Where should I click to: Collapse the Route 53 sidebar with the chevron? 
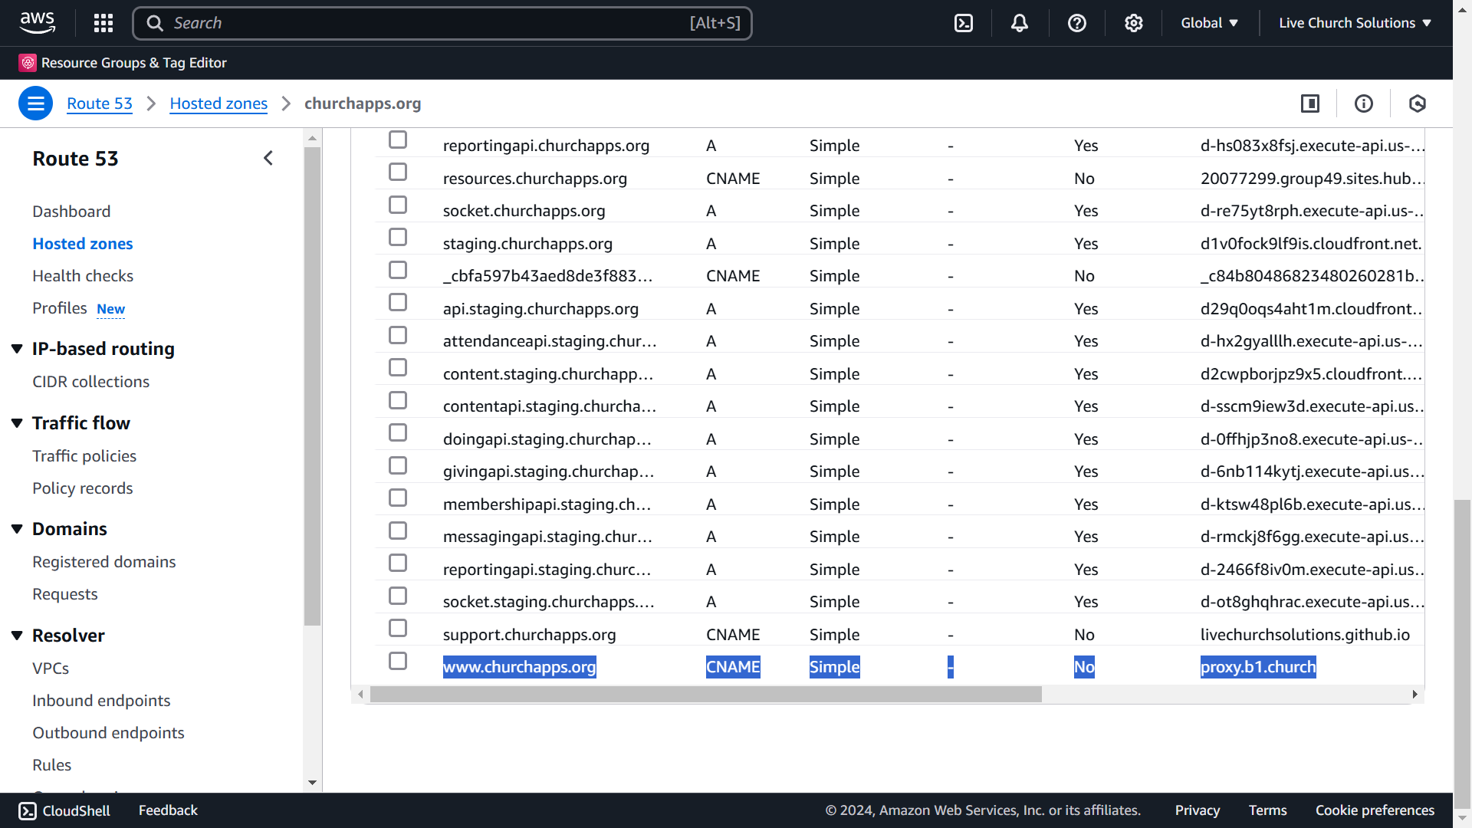[x=268, y=158]
